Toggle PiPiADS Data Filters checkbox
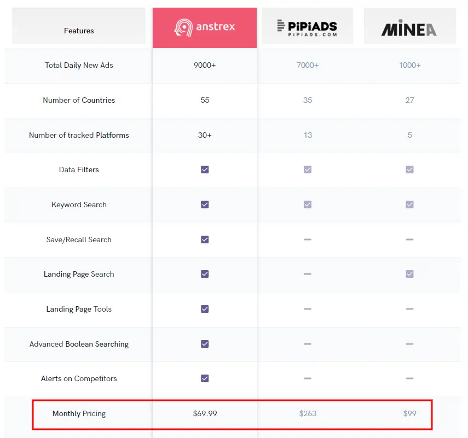The image size is (468, 438). point(308,170)
